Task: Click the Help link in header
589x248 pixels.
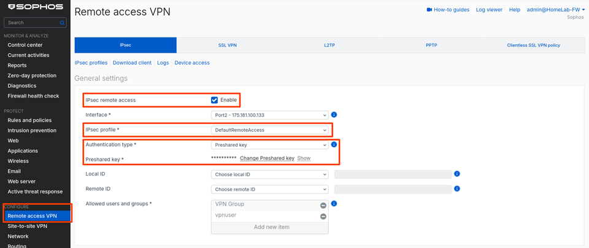Action: point(515,10)
